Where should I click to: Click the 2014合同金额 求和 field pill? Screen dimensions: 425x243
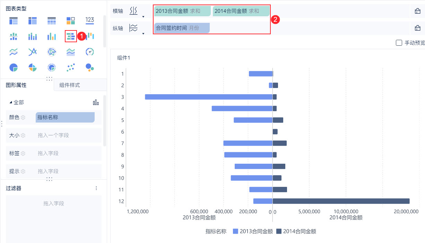[241, 11]
